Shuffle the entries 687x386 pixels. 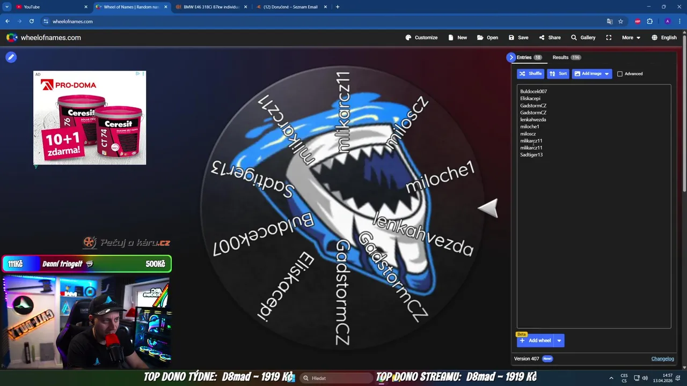[530, 73]
